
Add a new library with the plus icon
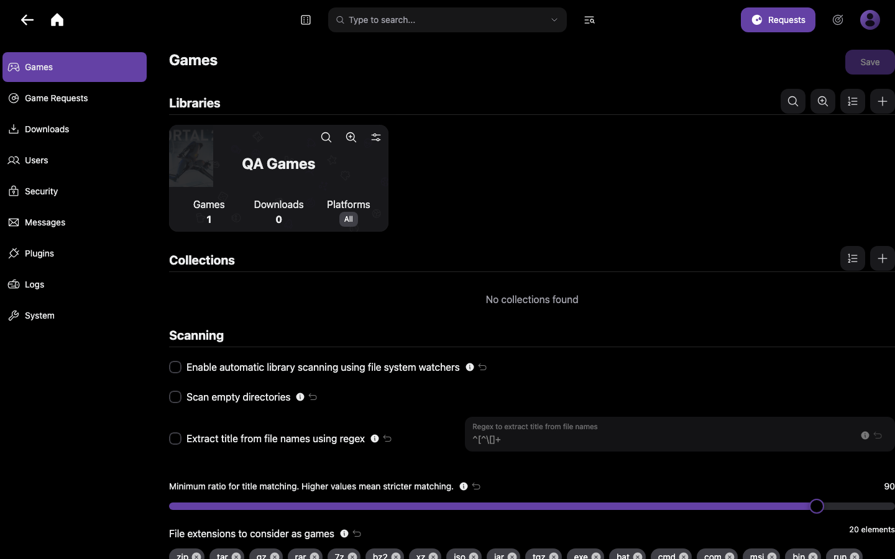(883, 101)
